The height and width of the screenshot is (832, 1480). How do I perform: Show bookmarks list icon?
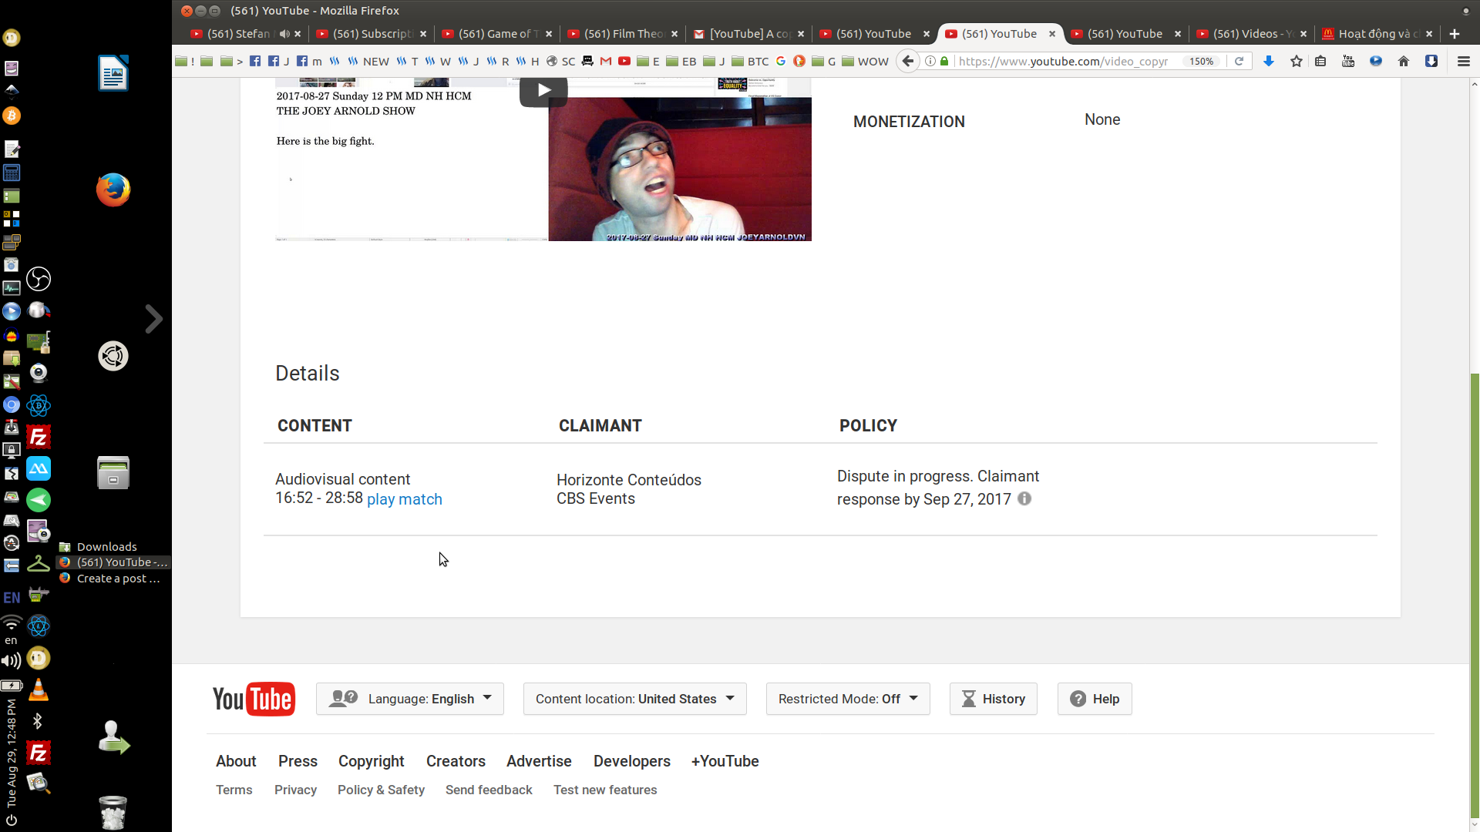1320,61
